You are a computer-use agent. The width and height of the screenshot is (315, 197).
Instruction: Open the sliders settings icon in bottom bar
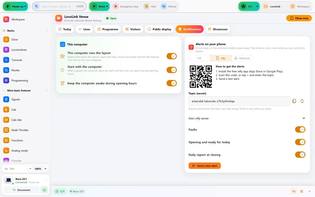(x=302, y=191)
